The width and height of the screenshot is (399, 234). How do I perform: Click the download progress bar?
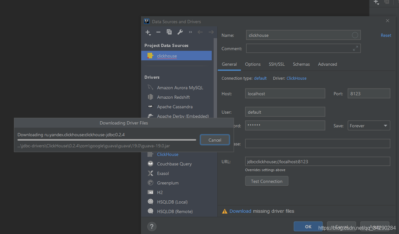(107, 140)
